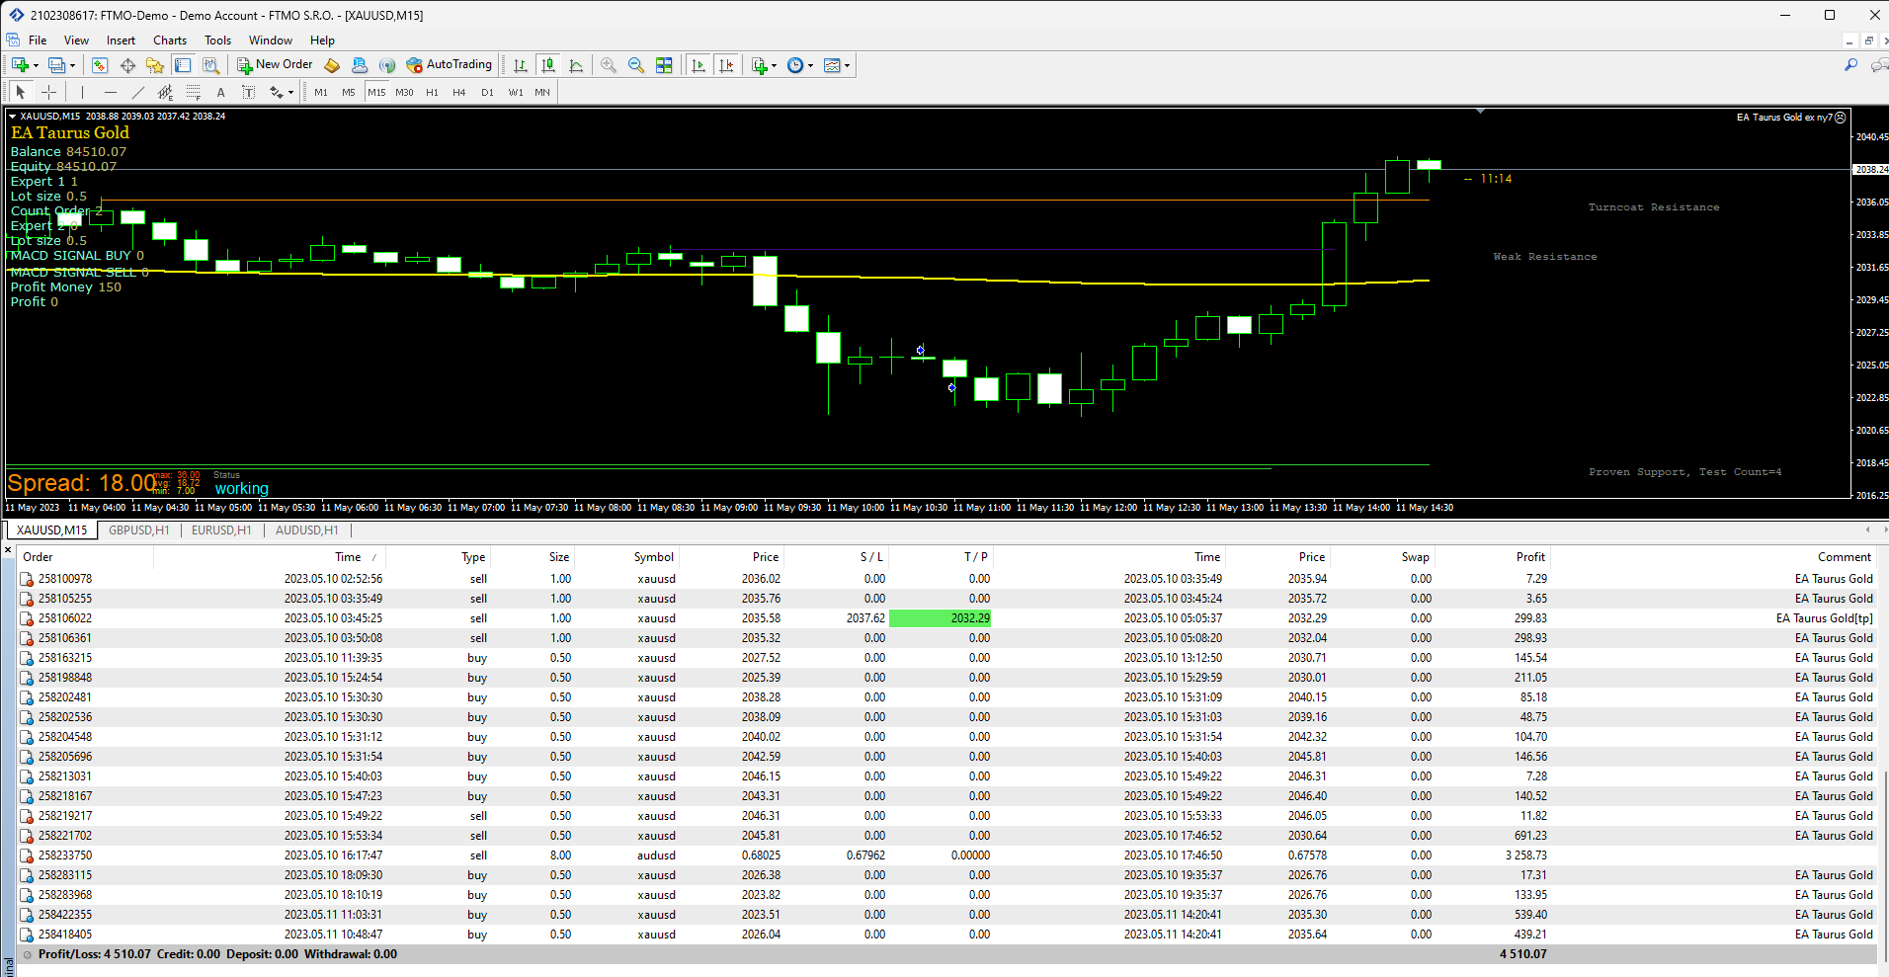Click the green highlighted T/P cell 2032.29
The height and width of the screenshot is (977, 1889).
tap(940, 618)
